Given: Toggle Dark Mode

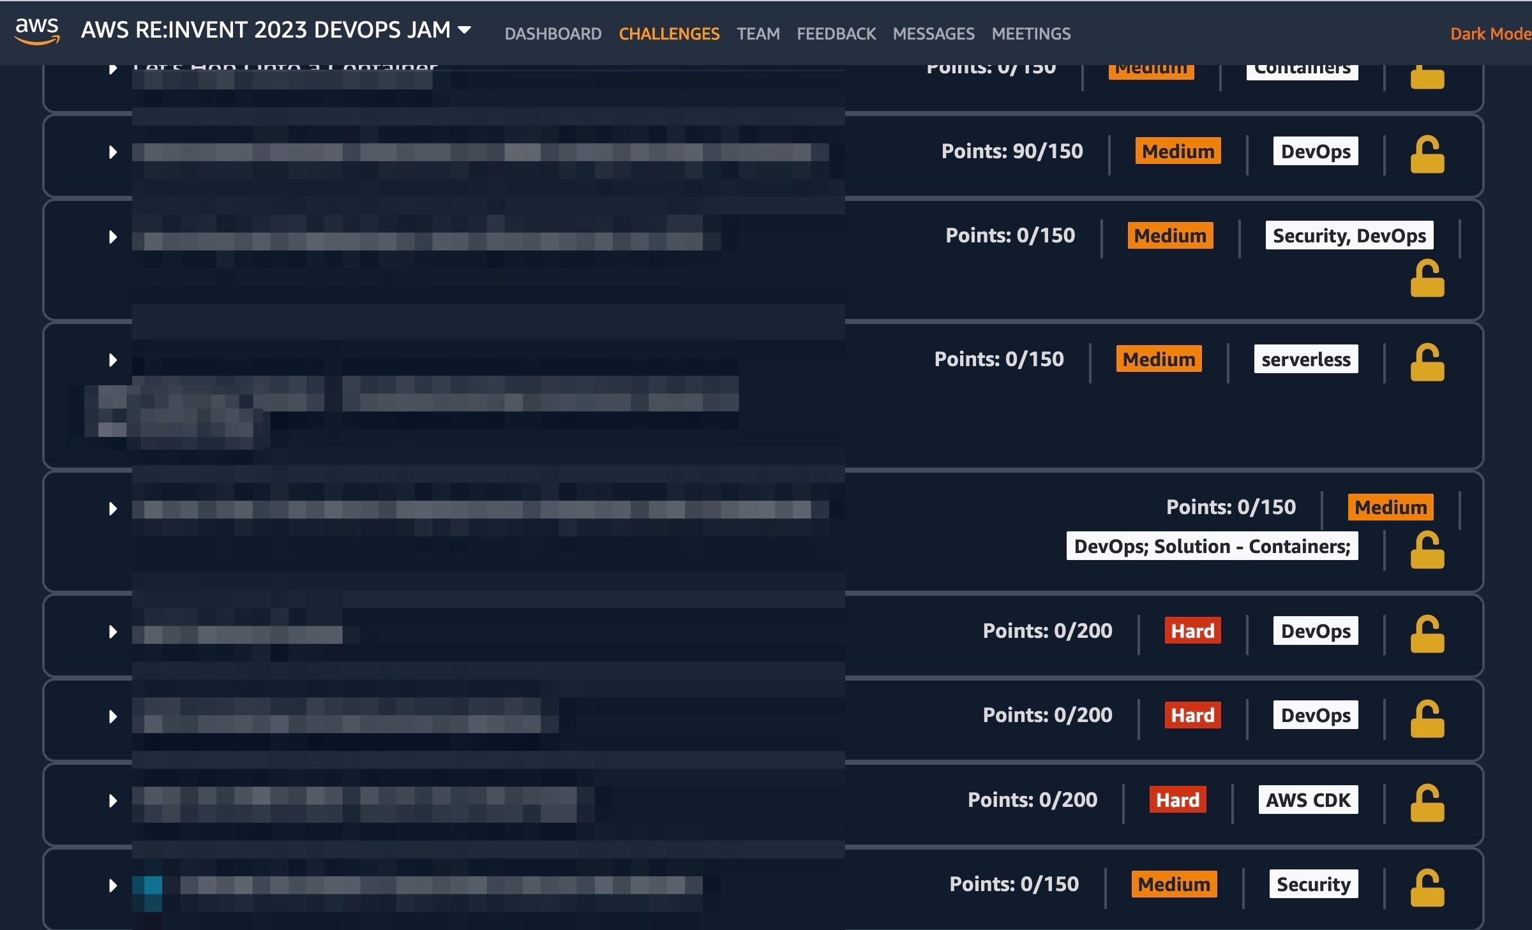Looking at the screenshot, I should coord(1491,34).
